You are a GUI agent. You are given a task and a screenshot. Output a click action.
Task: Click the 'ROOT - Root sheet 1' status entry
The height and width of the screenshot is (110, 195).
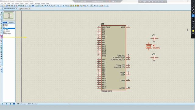[x=33, y=104]
